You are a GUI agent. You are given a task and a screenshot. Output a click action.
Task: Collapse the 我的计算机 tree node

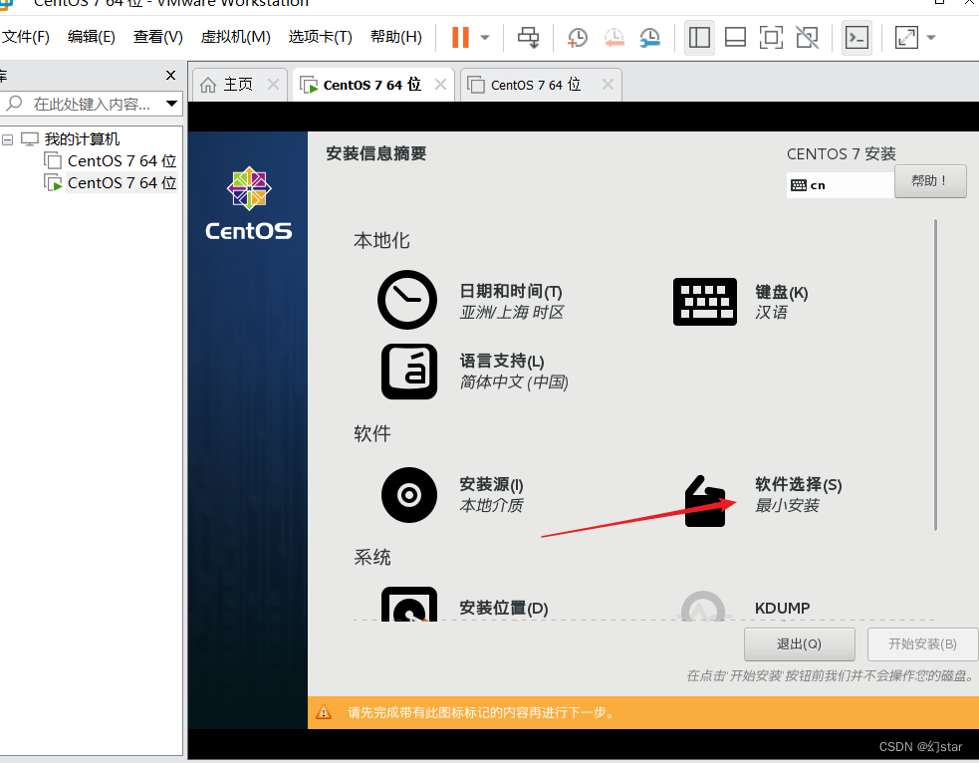tap(8, 139)
